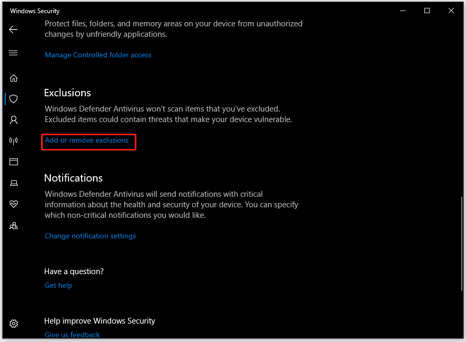This screenshot has width=466, height=342.
Task: Open the hamburger navigation menu
Action: click(13, 53)
